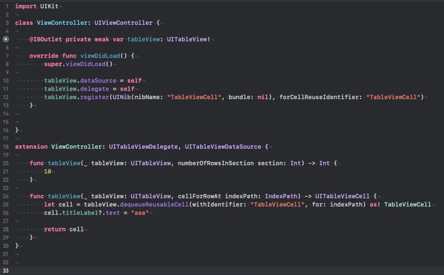444x275 pixels.
Task: Click 'viewDidLoad()' in the override func line
Action: coord(103,56)
